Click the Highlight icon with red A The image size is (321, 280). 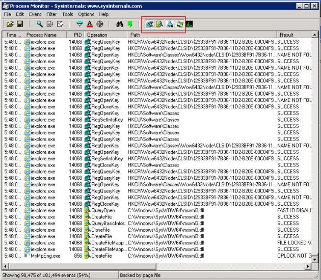coord(89,24)
